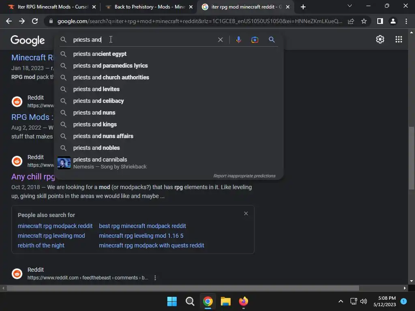Screen dimensions: 415x311
Task: Open the clock showing 5:08 PM
Action: [x=385, y=301]
